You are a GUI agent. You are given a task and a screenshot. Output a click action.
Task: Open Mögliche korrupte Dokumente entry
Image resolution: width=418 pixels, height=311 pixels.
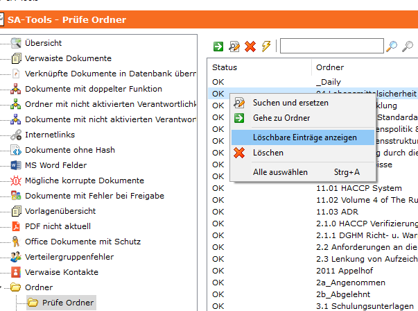[x=85, y=180]
